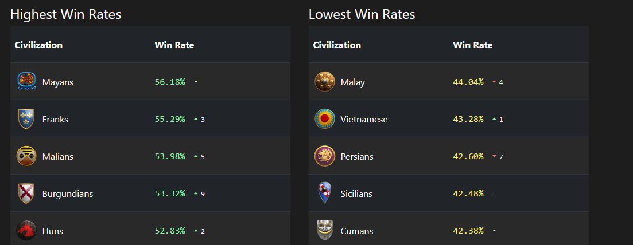Open the Vietnamese red sun emblem
This screenshot has width=633, height=245.
325,119
